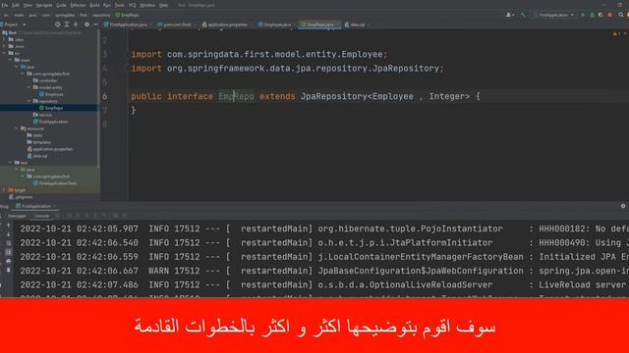Screen dimensions: 629x353
Task: Open Project panel settings gear
Action: tap(86, 25)
